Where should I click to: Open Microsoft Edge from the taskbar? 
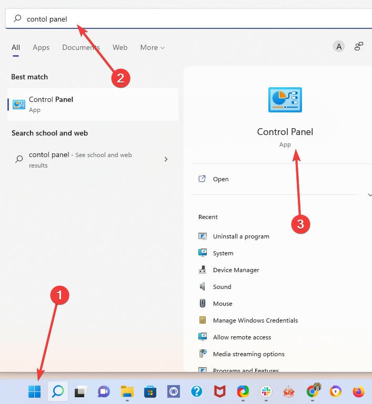coord(243,391)
